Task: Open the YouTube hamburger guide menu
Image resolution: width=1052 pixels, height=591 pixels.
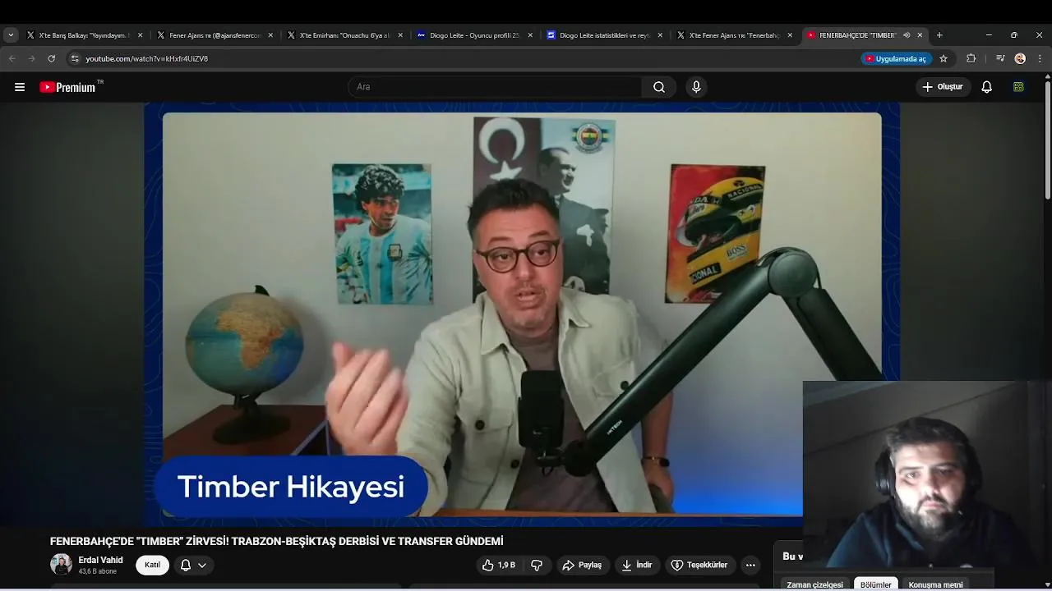Action: [x=20, y=87]
